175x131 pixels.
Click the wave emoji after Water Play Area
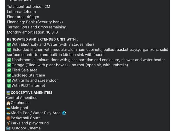point(64,113)
